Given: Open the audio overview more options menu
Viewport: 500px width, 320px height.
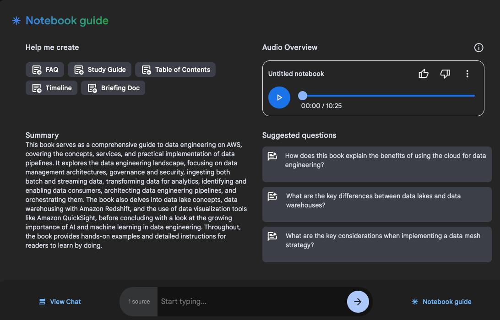Looking at the screenshot, I should [x=467, y=74].
